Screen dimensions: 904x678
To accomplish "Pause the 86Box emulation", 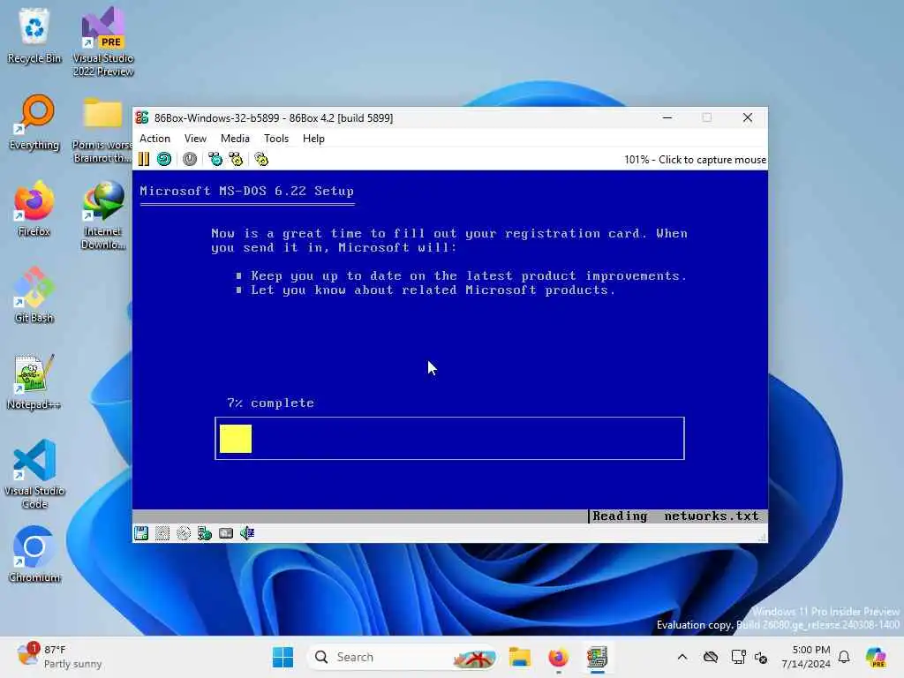I will pos(144,159).
